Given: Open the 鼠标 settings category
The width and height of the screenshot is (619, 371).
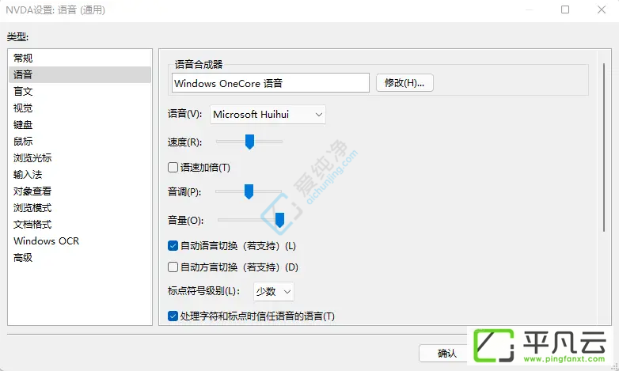Looking at the screenshot, I should (80, 142).
